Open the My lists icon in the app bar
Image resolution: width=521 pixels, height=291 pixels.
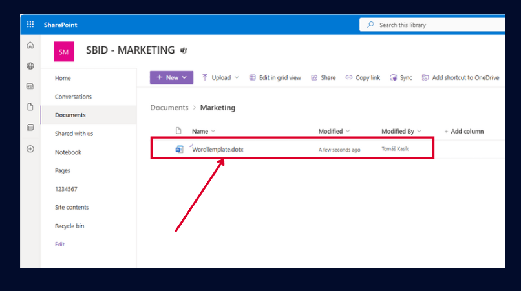(x=30, y=127)
